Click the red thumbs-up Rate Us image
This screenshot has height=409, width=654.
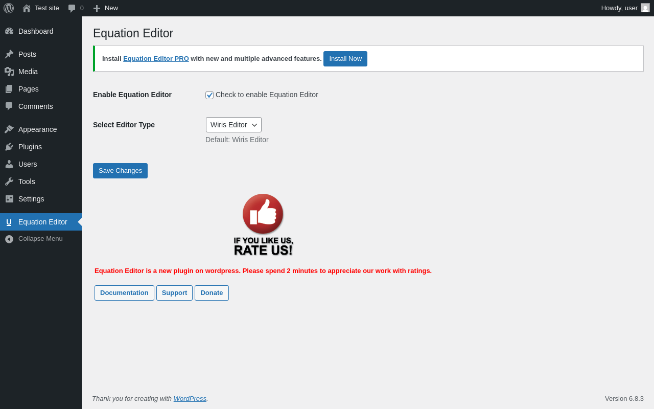tap(263, 225)
